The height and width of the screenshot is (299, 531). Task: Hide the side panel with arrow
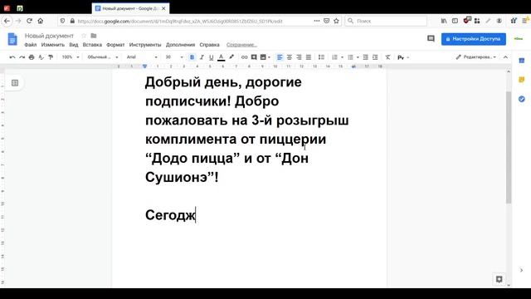tap(522, 270)
